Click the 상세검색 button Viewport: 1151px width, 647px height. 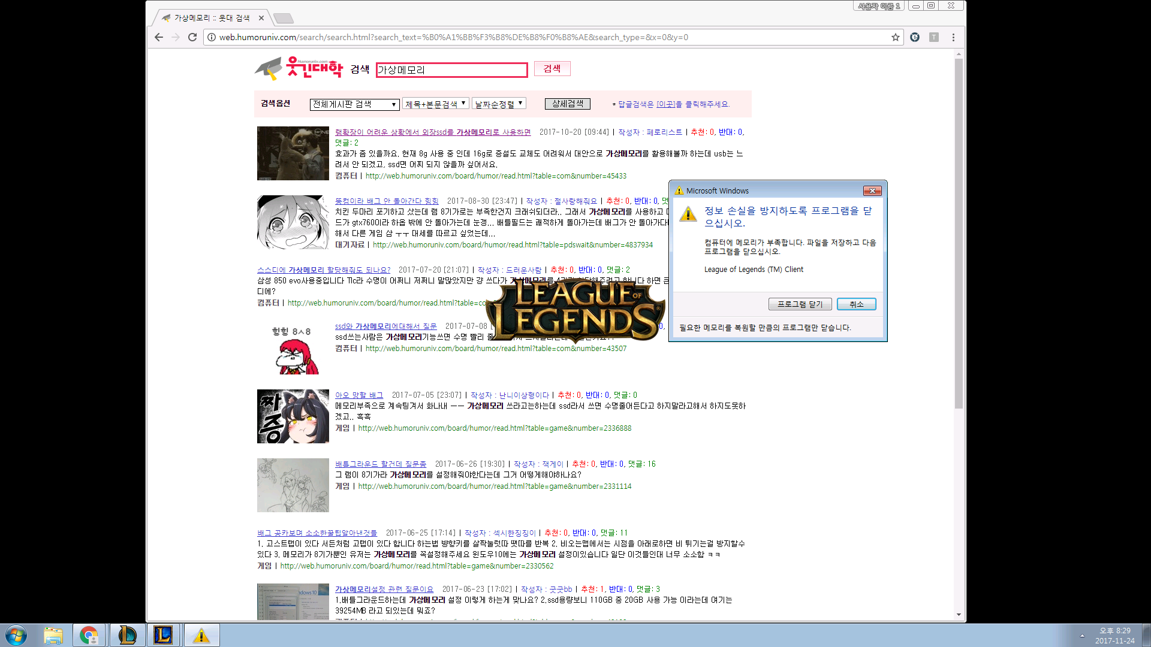pos(567,104)
